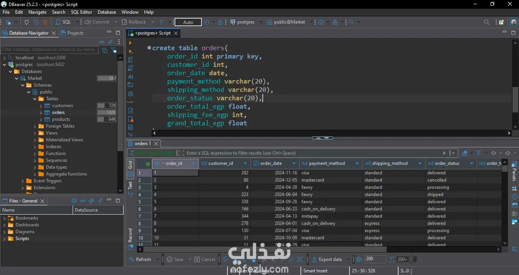Image resolution: width=519 pixels, height=275 pixels.
Task: Open the Window menu
Action: tap(130, 12)
